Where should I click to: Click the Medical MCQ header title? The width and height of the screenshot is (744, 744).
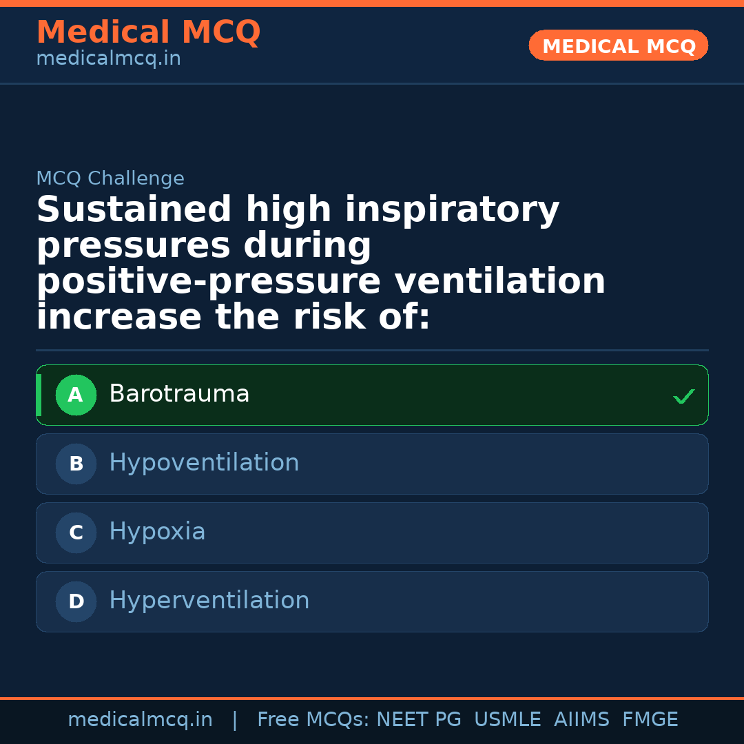click(148, 32)
